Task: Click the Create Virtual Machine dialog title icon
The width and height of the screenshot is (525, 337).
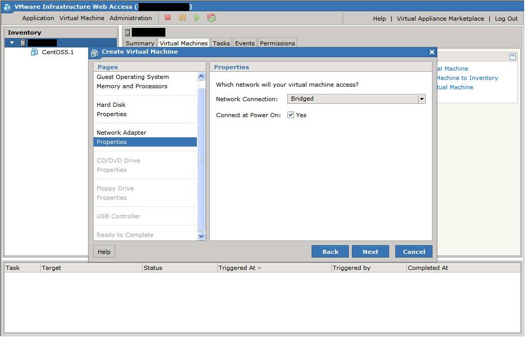Action: click(x=95, y=53)
